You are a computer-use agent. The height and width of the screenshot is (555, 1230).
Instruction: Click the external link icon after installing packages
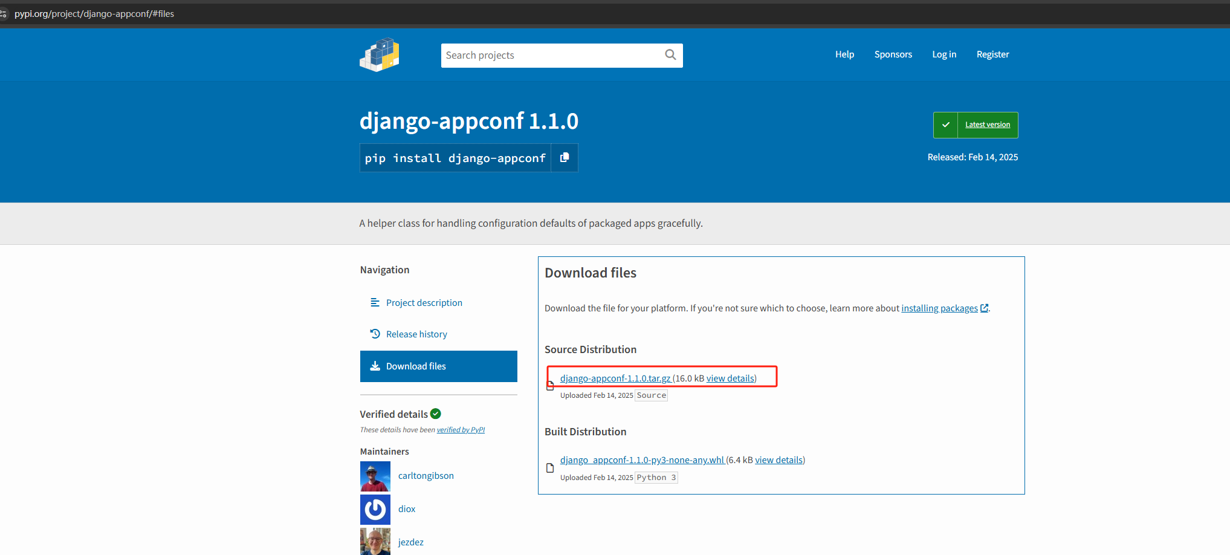pyautogui.click(x=984, y=308)
